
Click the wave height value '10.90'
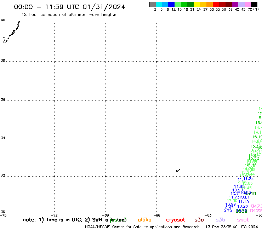(x=238, y=190)
